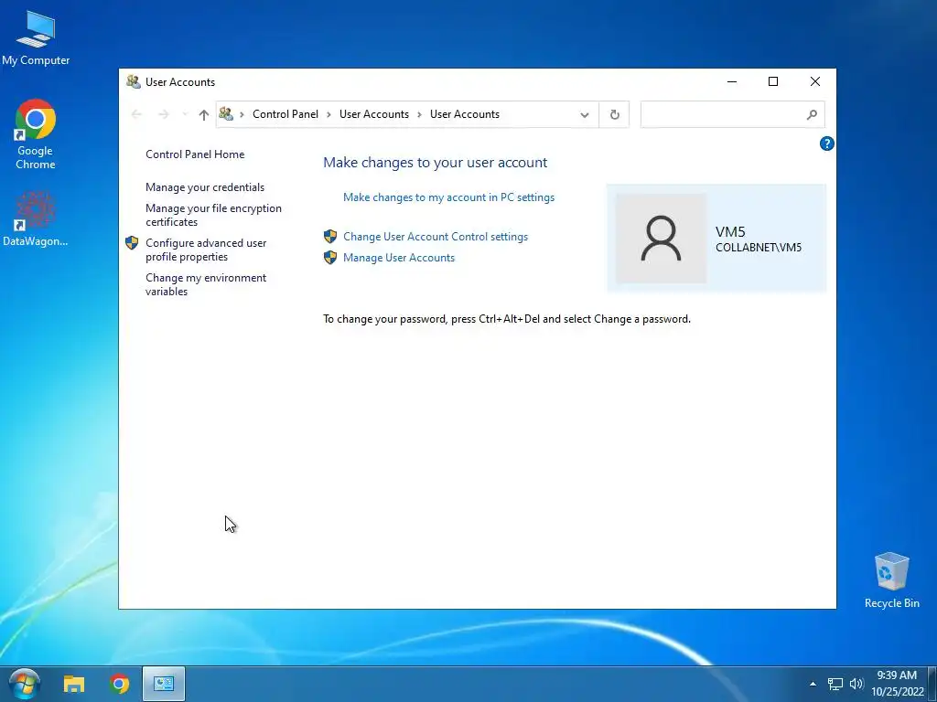Open Manage your file encryption certificates

coord(213,215)
